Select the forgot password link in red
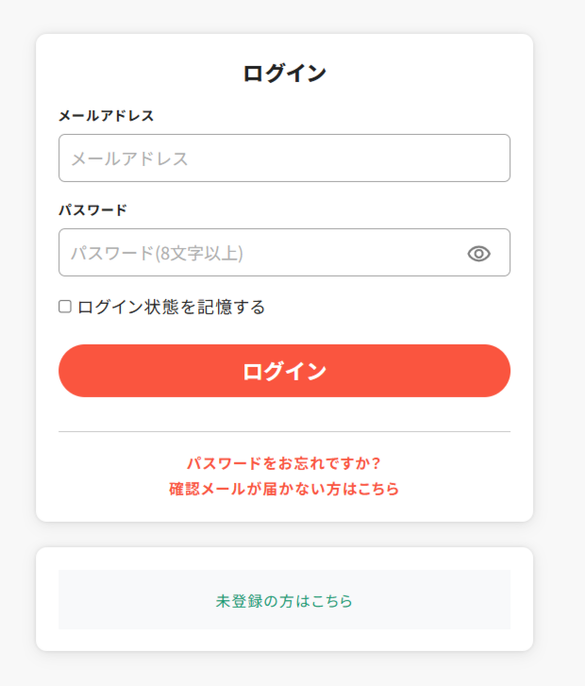585x686 pixels. [x=284, y=463]
